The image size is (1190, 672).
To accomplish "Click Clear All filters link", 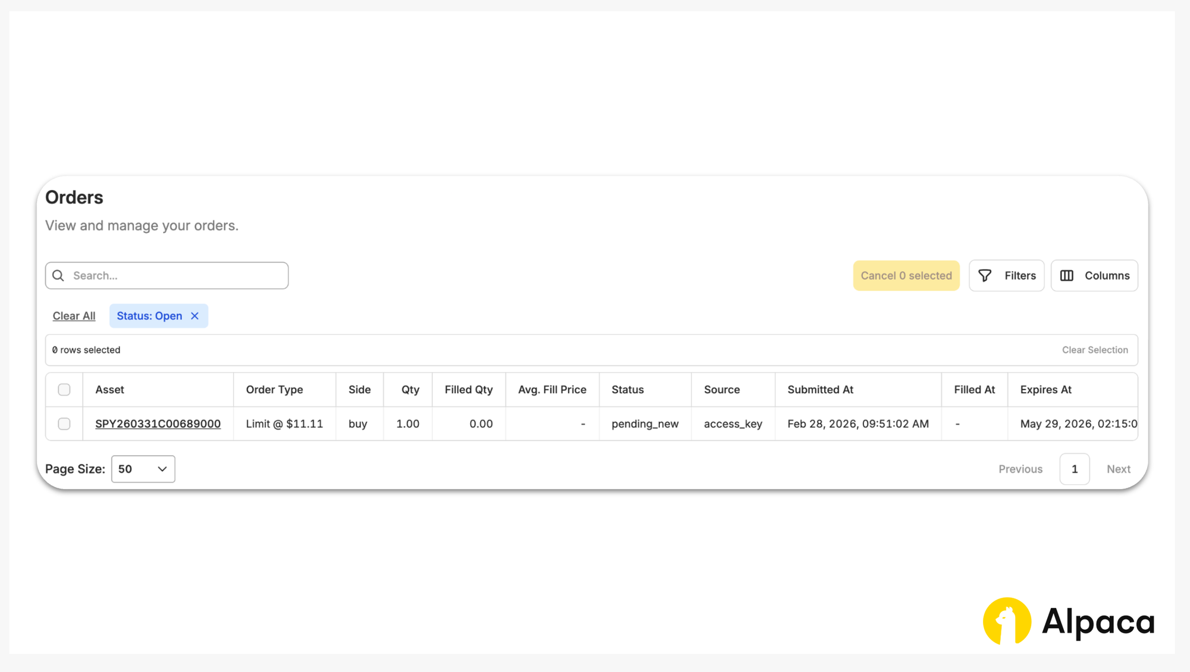I will click(x=74, y=316).
